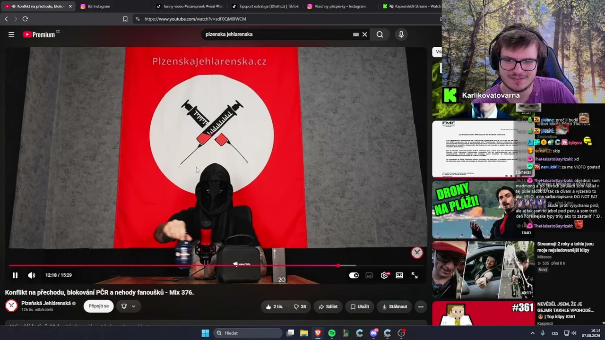Open the clock showing 16:14

coord(591,333)
